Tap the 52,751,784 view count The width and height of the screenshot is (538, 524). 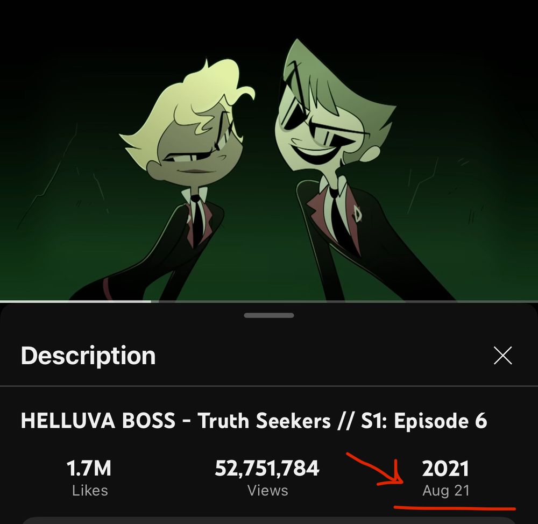tap(267, 469)
